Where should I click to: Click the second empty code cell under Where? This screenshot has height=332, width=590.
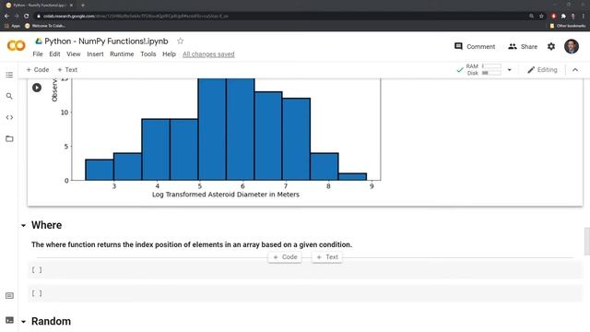(x=305, y=293)
